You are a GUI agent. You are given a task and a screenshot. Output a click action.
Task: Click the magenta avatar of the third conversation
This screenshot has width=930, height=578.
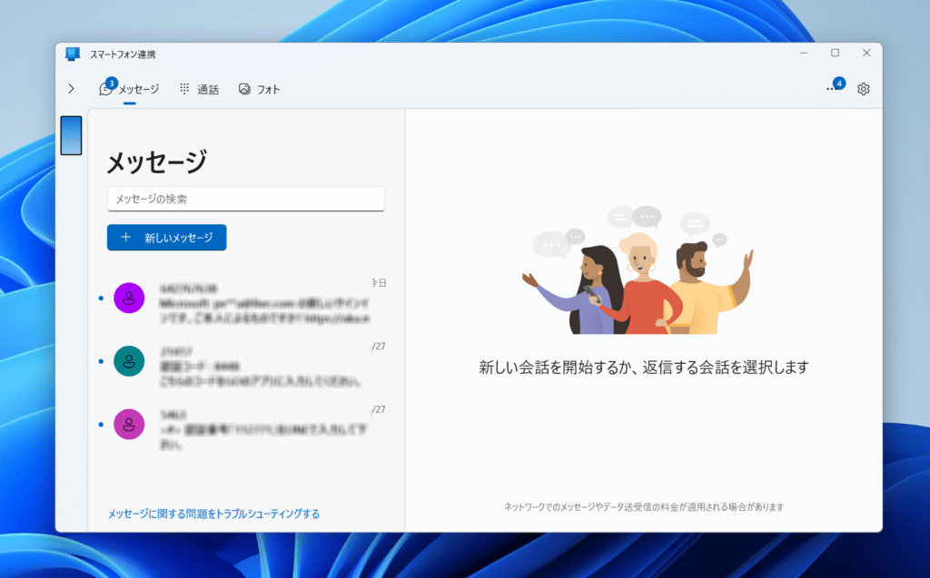tap(128, 424)
